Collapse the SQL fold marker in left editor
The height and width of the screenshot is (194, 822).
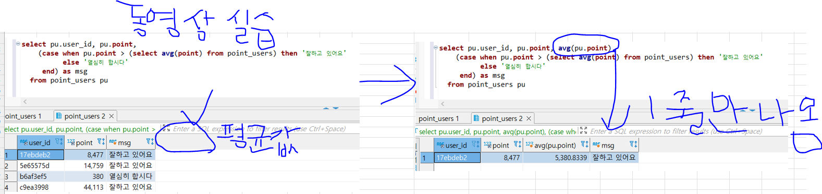(x=18, y=44)
